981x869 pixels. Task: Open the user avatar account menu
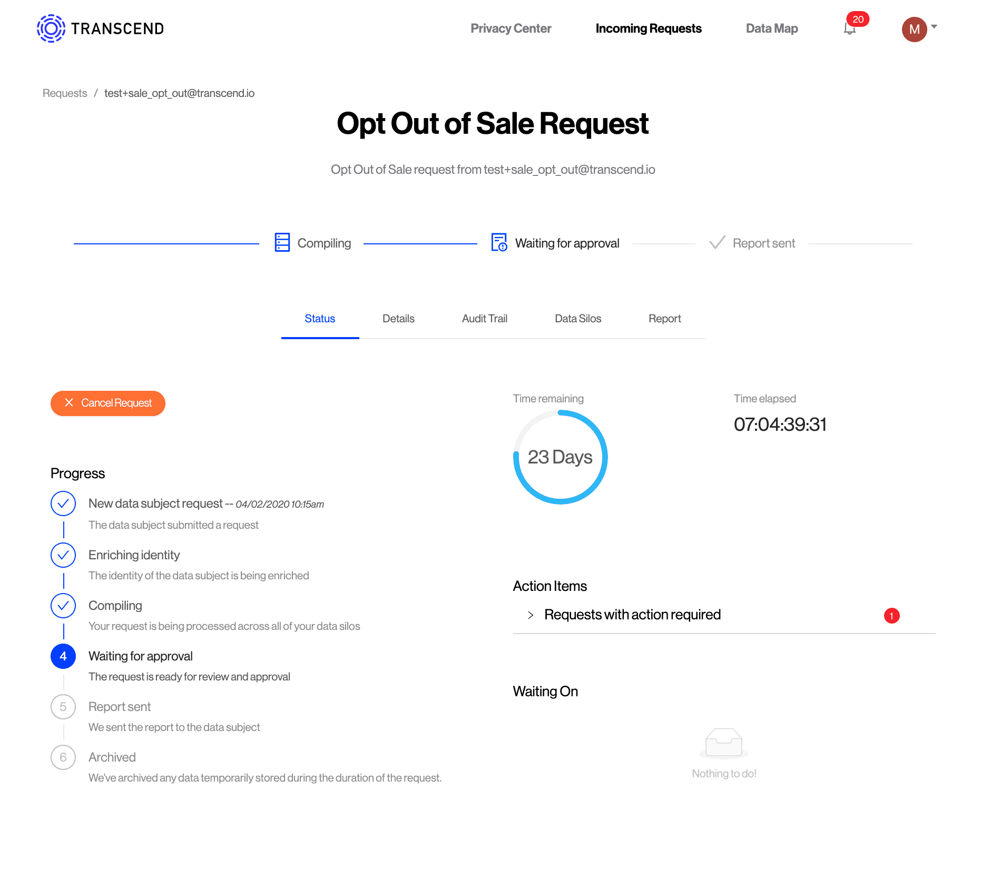914,29
